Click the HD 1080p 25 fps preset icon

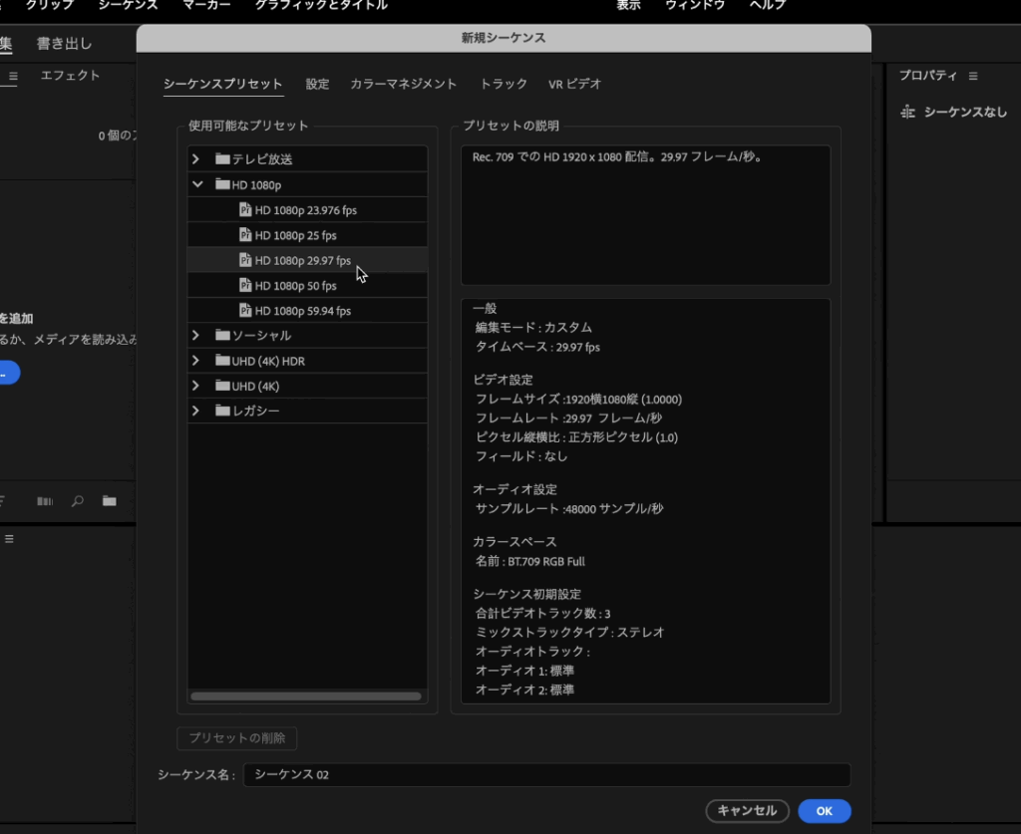coord(245,235)
